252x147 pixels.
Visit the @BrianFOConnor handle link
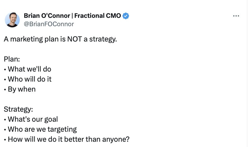[49, 24]
